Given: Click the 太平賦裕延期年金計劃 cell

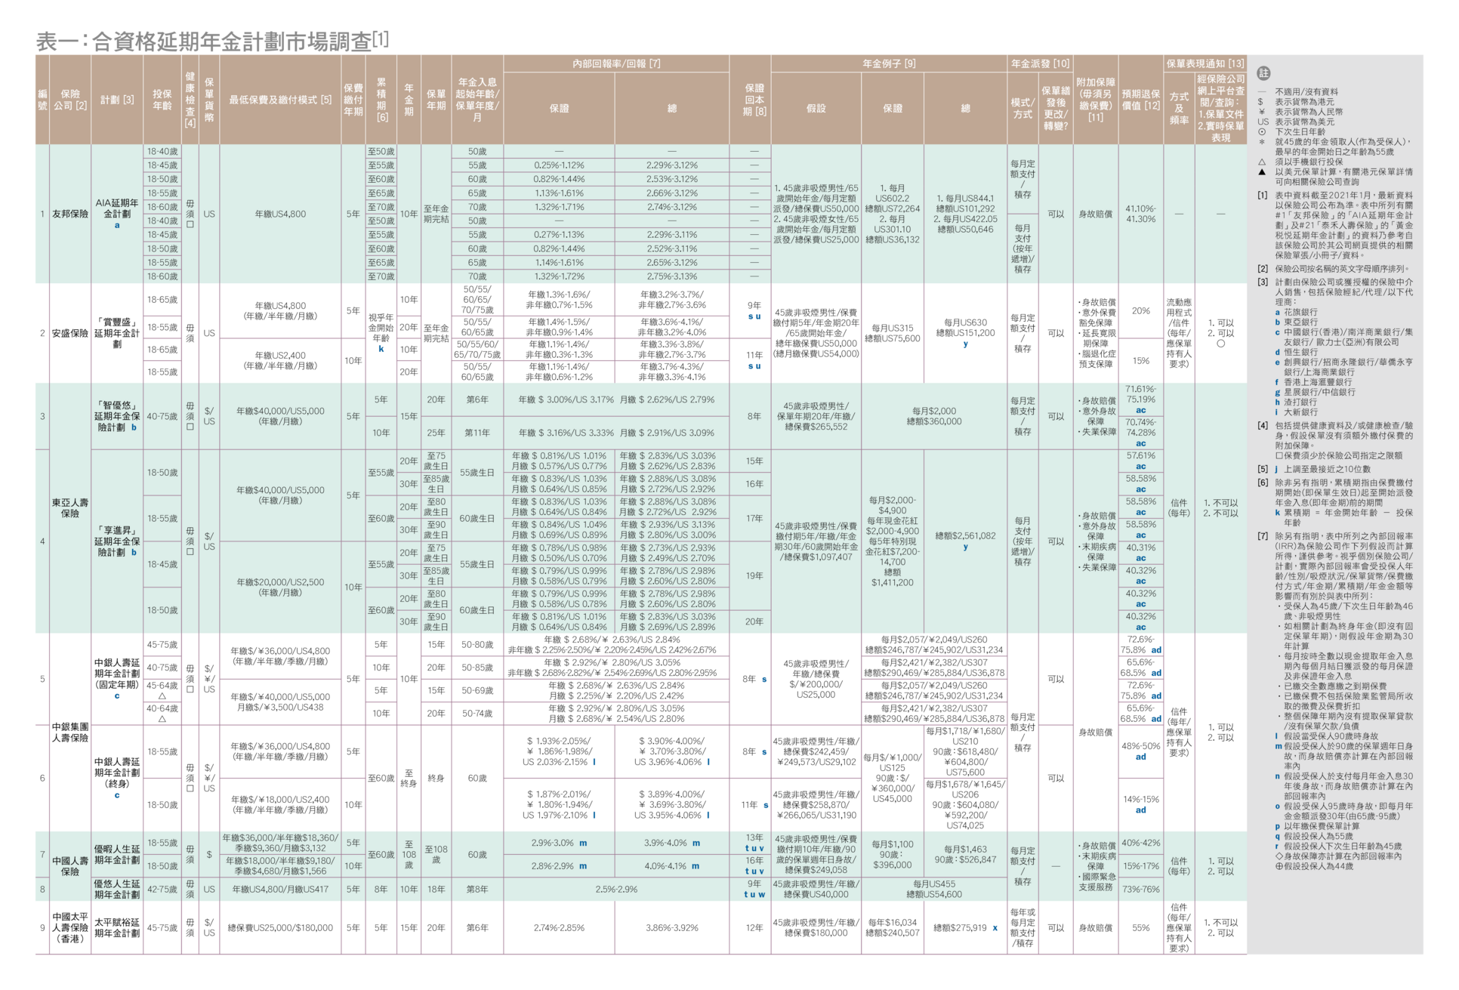Looking at the screenshot, I should 117,927.
